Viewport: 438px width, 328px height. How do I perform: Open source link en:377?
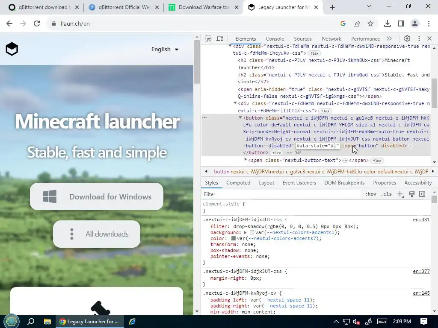(421, 271)
